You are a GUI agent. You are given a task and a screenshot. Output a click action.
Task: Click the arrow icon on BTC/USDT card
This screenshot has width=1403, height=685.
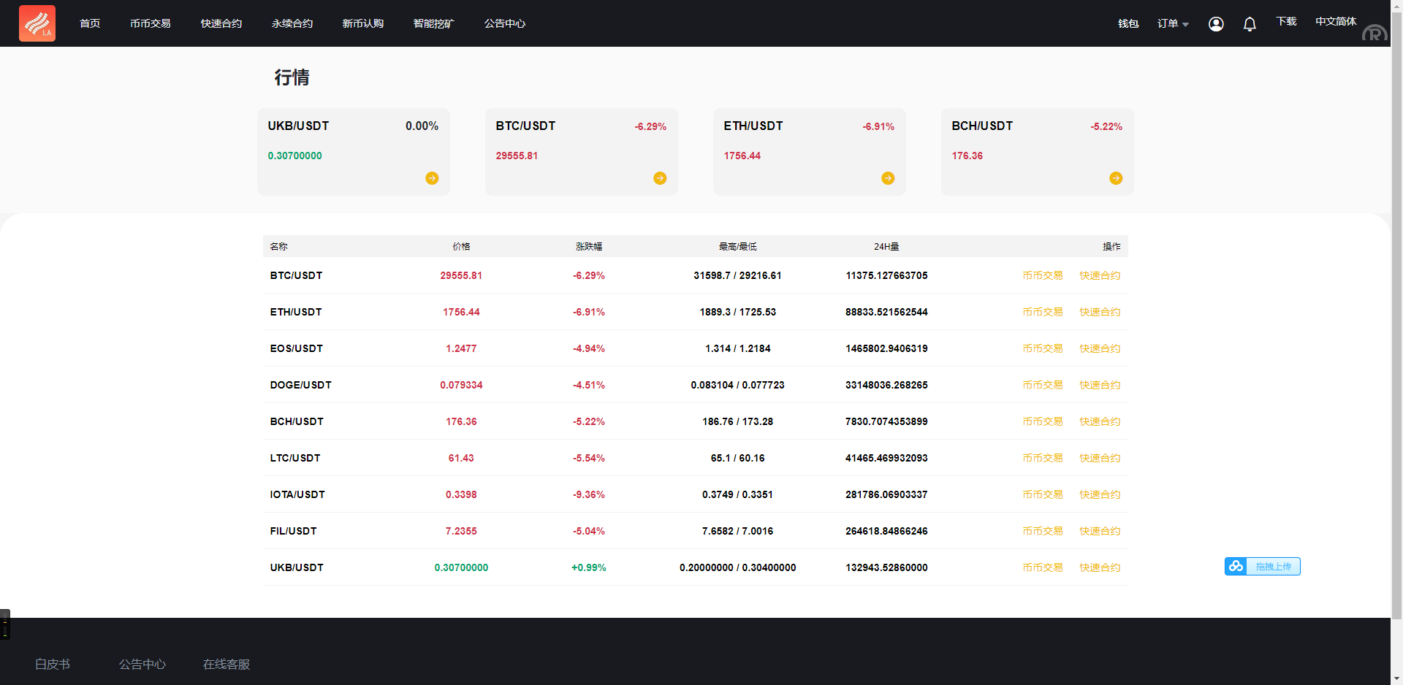[x=660, y=178]
